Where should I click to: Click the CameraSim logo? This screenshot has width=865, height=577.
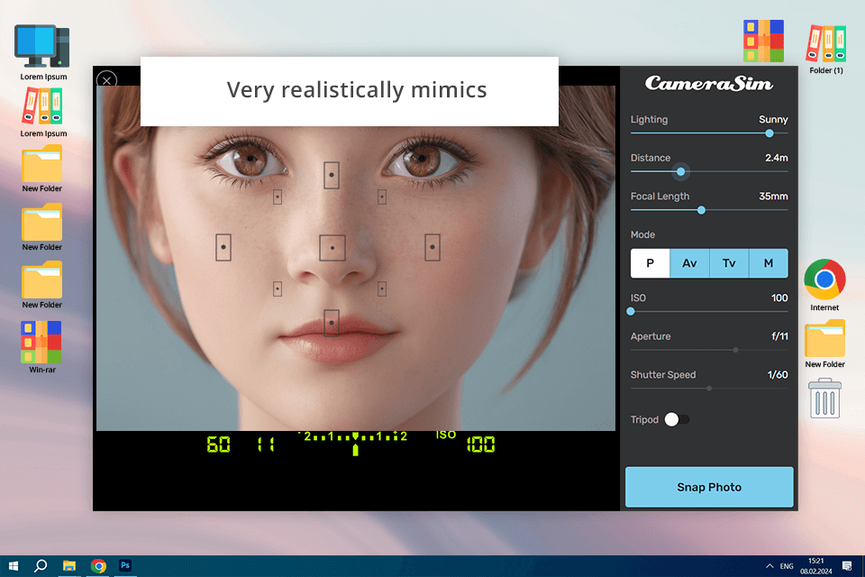pos(709,83)
